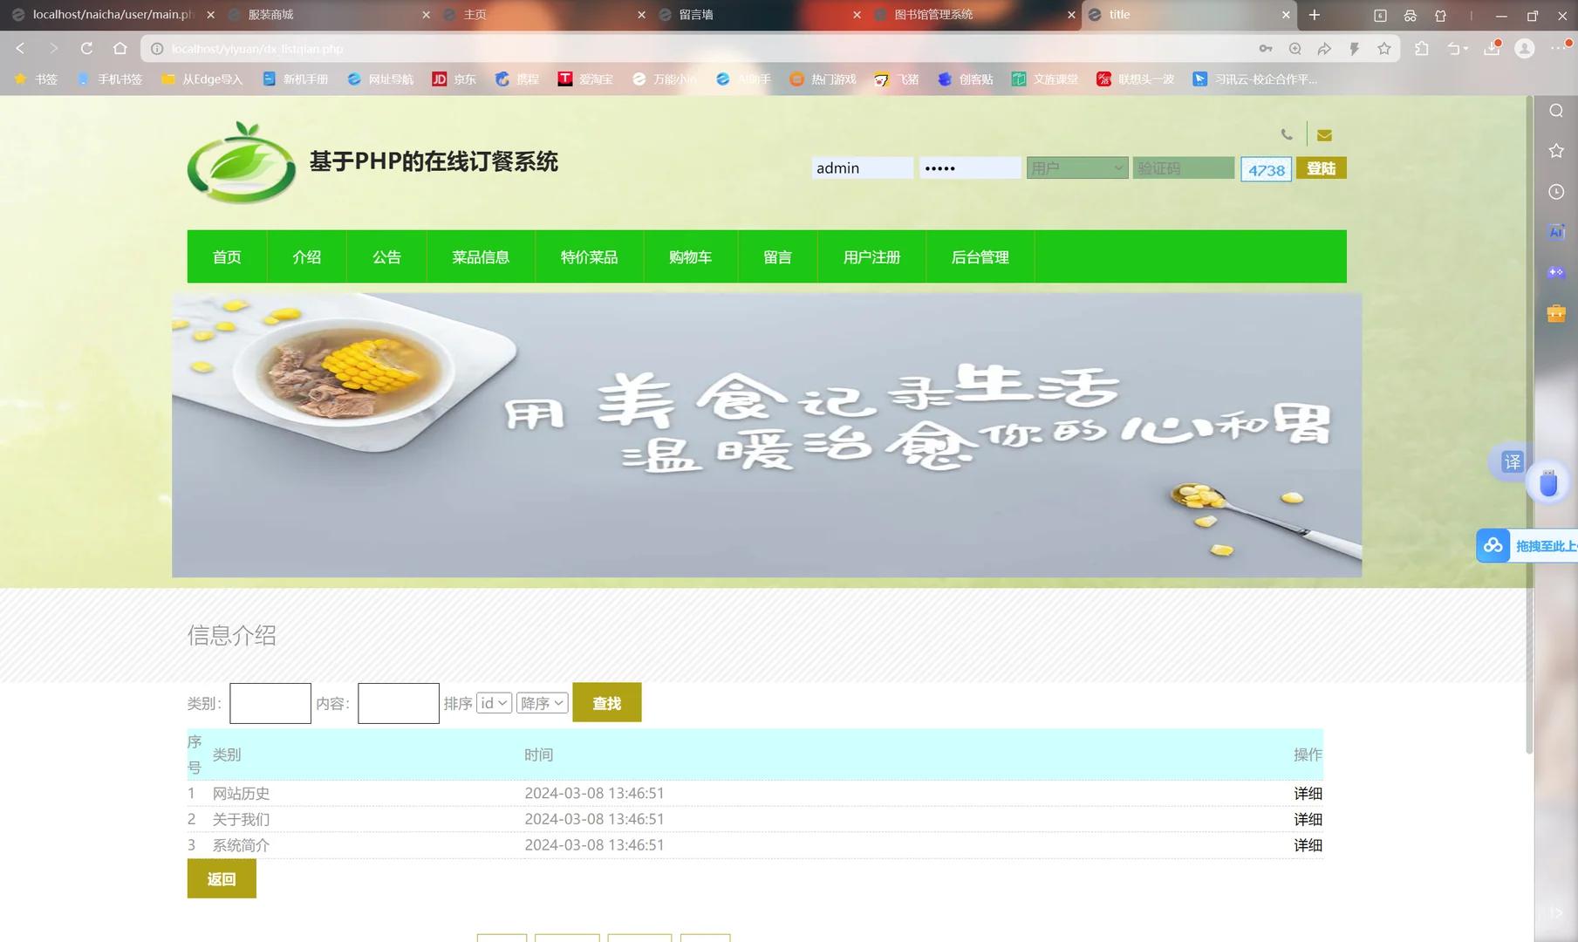1578x942 pixels.
Task: Open the 用户 role selector dropdown
Action: tap(1076, 167)
